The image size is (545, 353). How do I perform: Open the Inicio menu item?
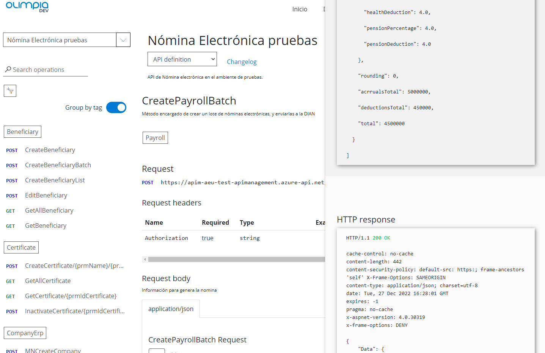pos(300,9)
